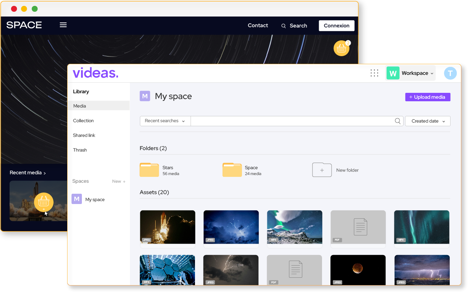
Task: Open the lightning clouds JPEG asset
Action: tap(231, 270)
